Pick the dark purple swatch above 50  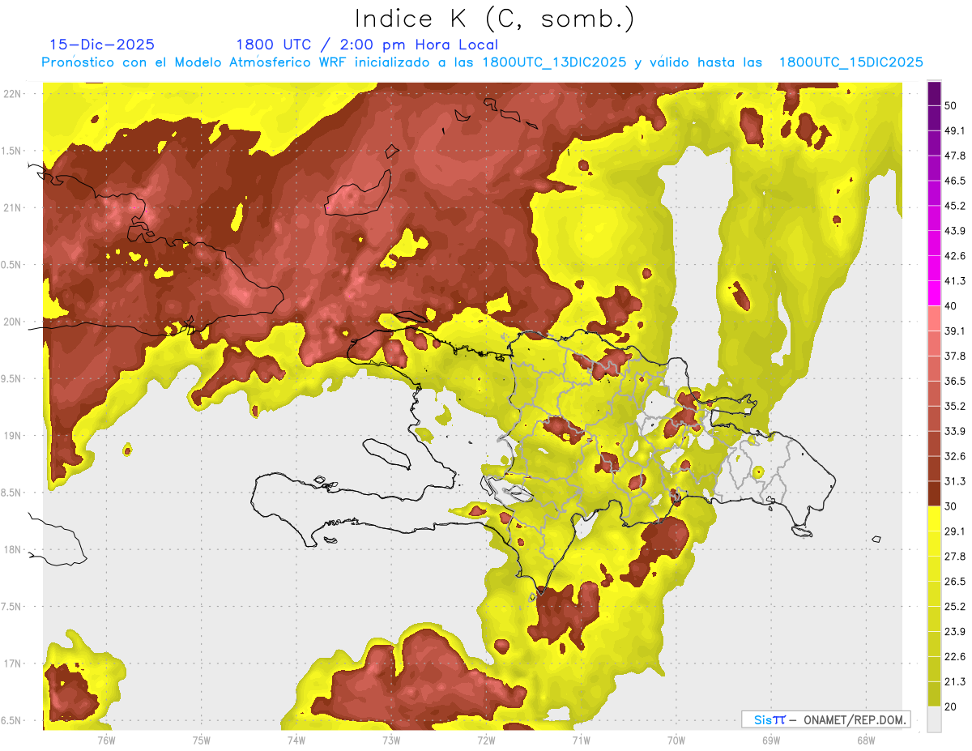click(x=934, y=93)
